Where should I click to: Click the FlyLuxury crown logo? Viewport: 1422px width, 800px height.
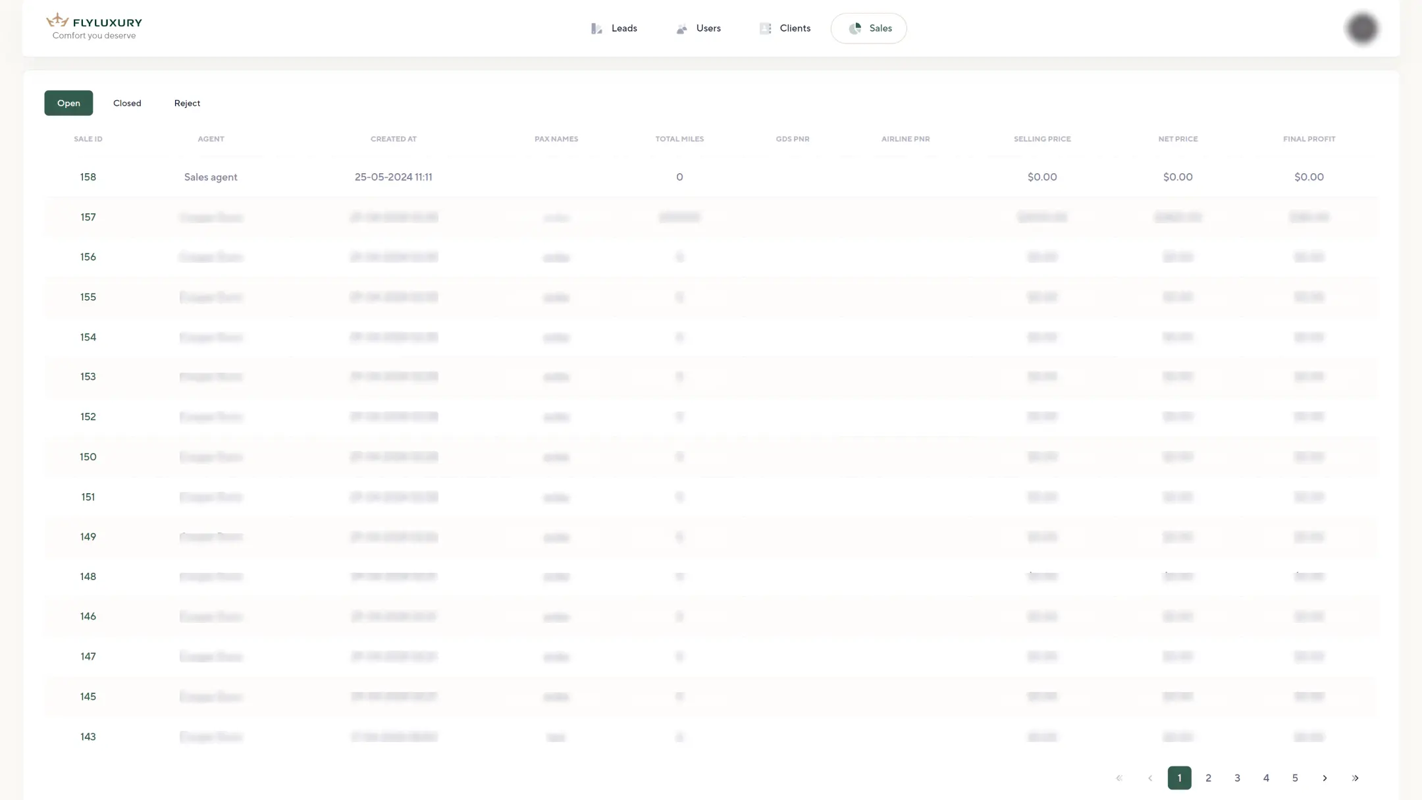(x=58, y=20)
